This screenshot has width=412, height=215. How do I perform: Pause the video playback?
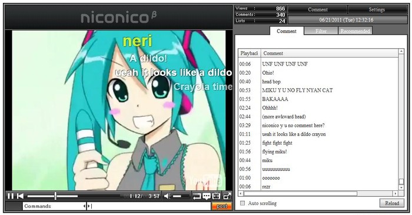pyautogui.click(x=11, y=196)
